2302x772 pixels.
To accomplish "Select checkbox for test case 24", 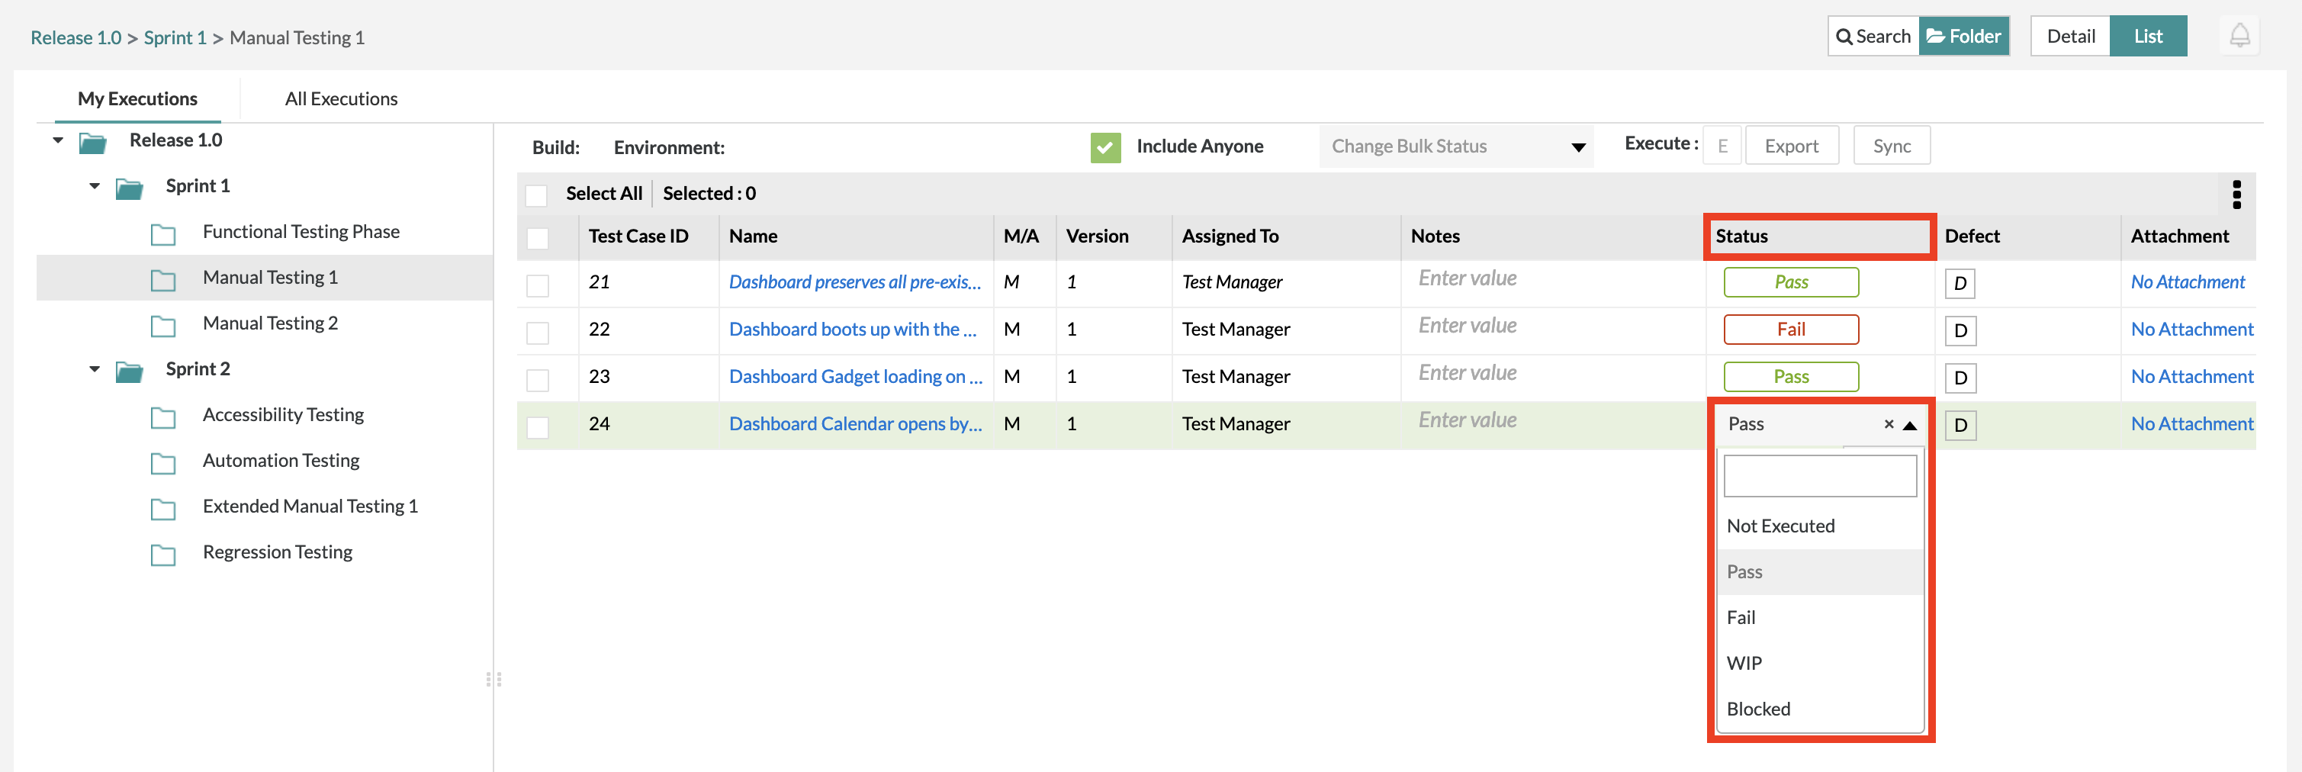I will click(537, 427).
